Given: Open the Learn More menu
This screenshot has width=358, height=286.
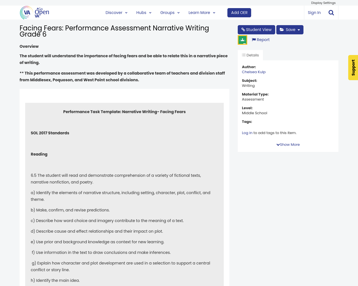Looking at the screenshot, I should (x=202, y=13).
